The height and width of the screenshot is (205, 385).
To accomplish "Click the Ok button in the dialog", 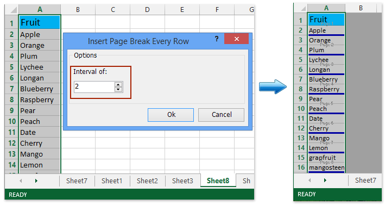I will tap(171, 115).
